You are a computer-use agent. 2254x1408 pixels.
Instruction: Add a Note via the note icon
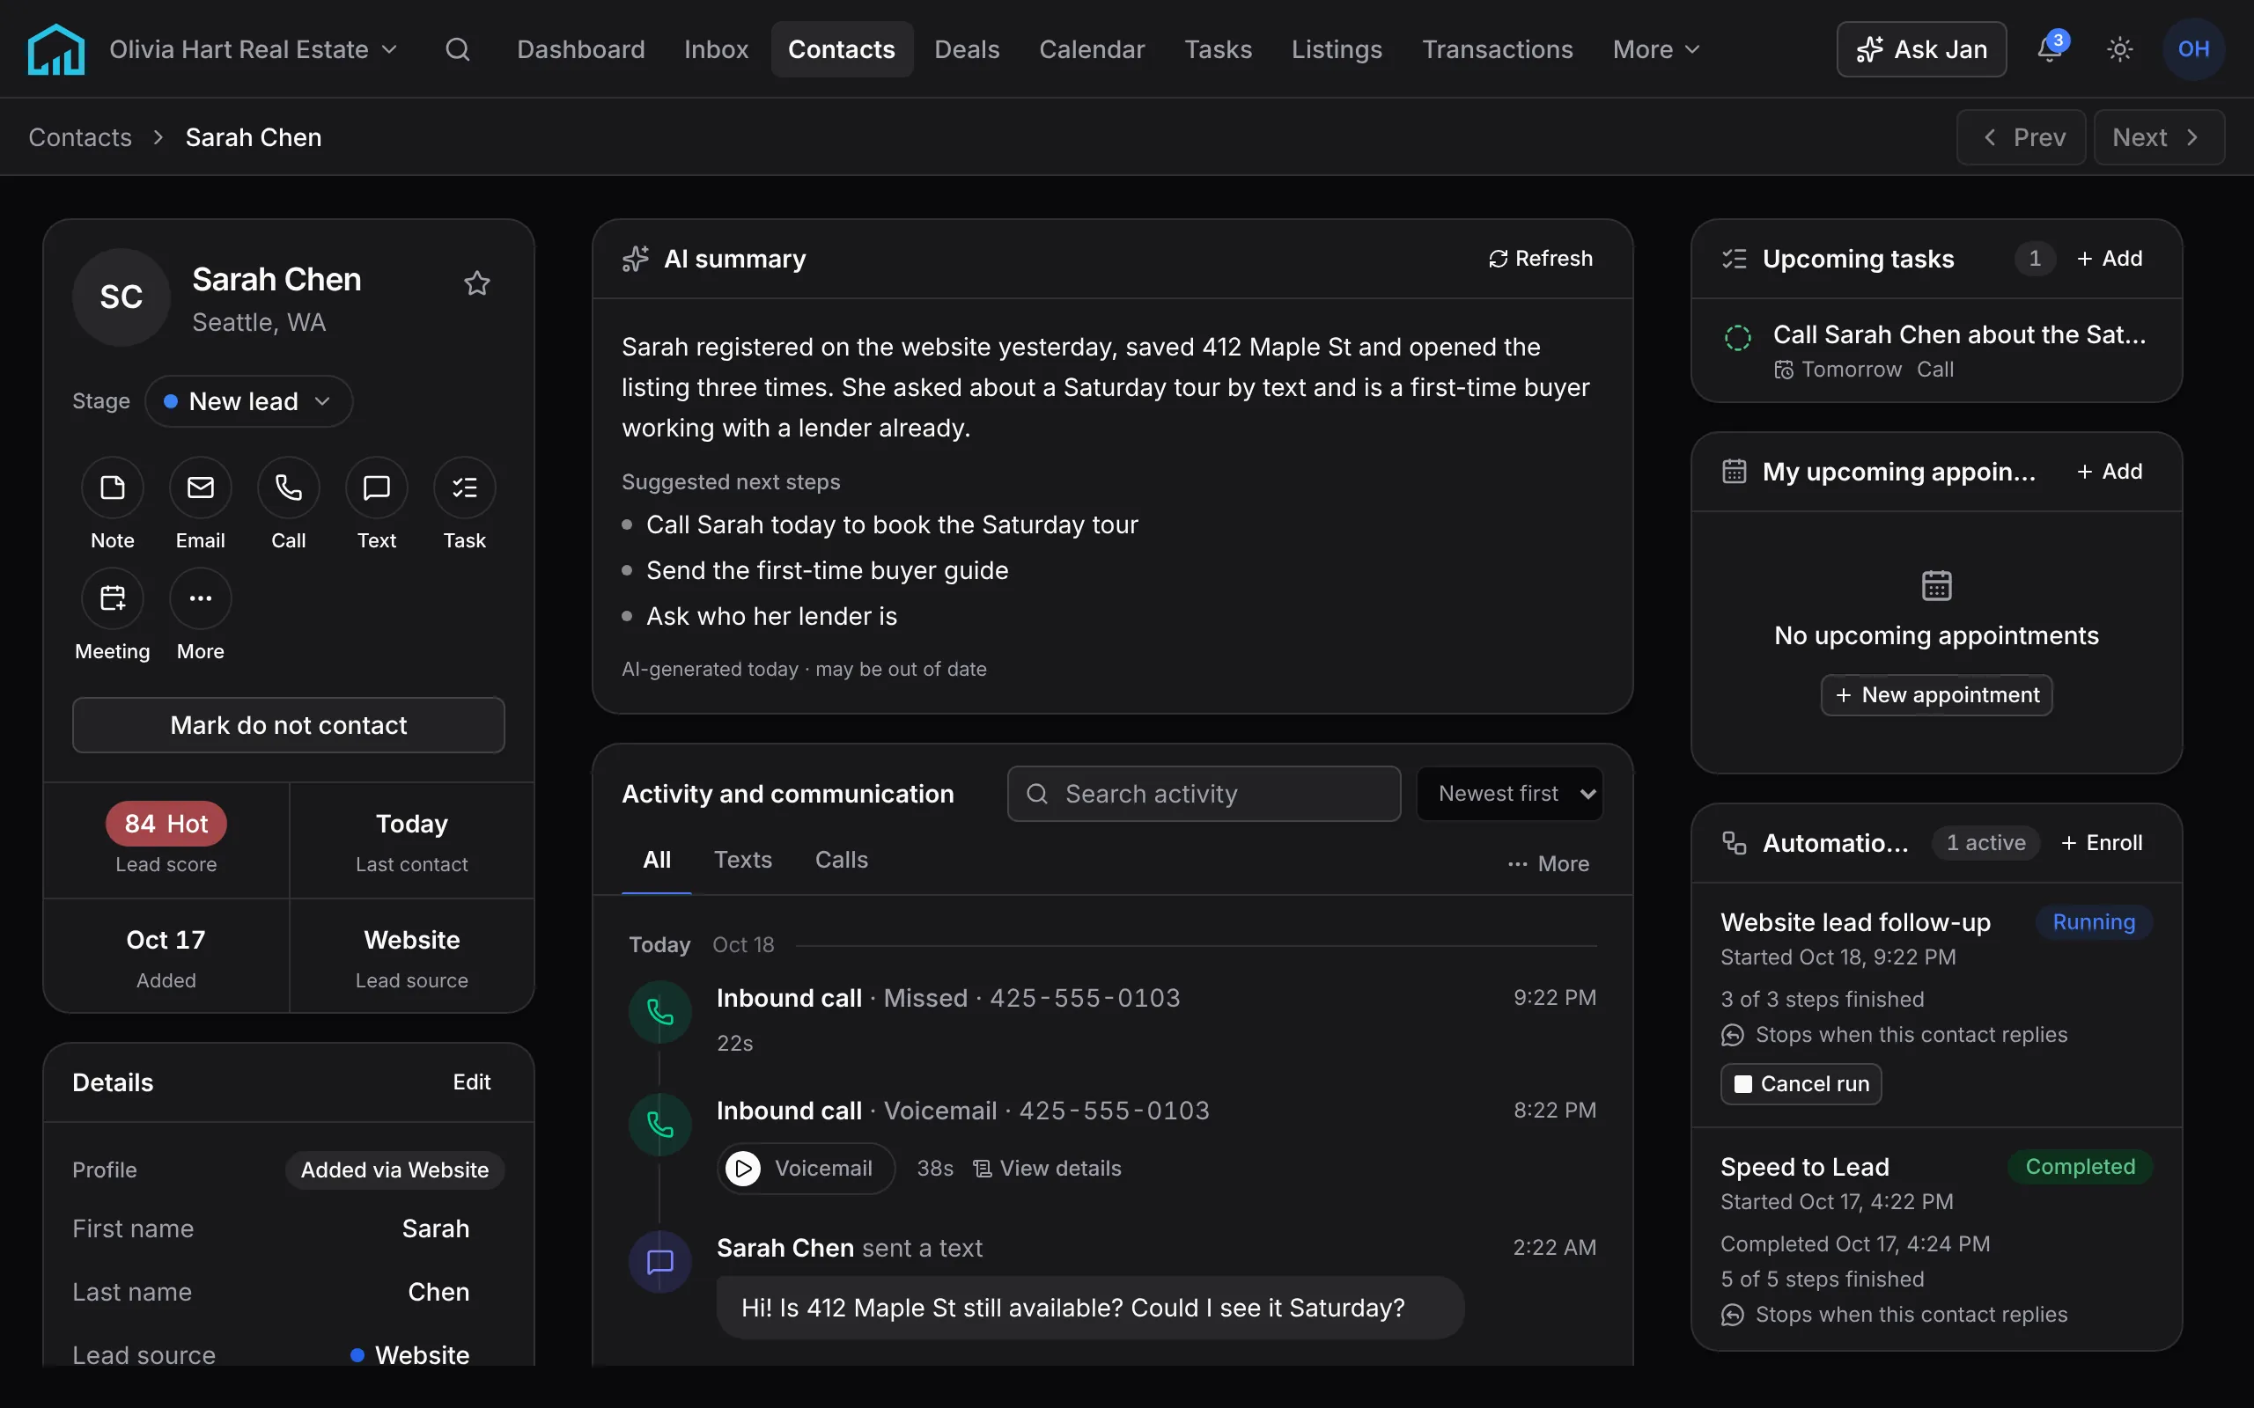pyautogui.click(x=113, y=488)
